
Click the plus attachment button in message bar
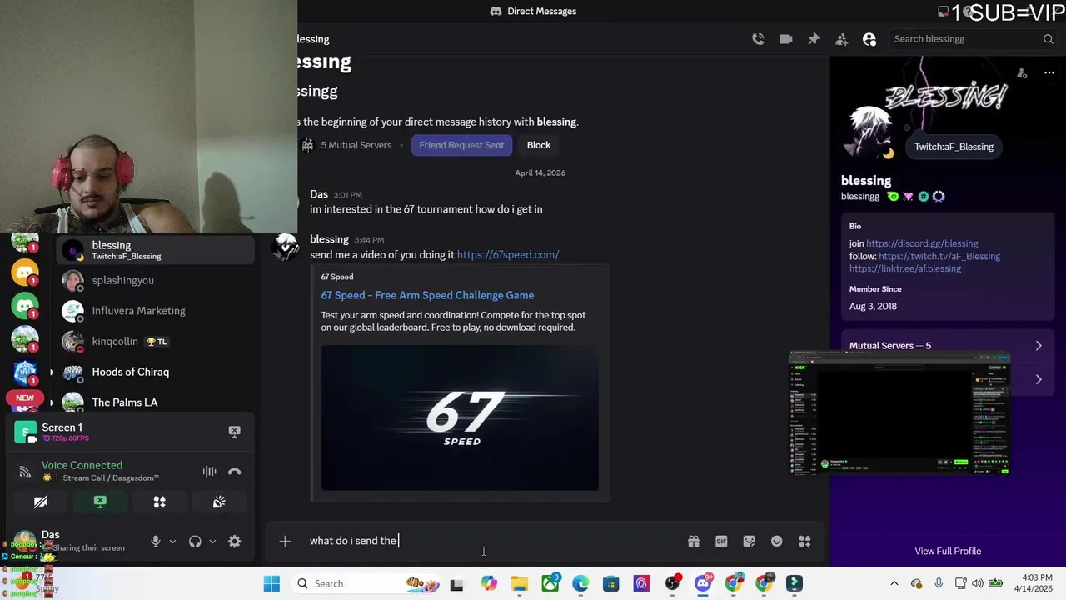pos(285,542)
